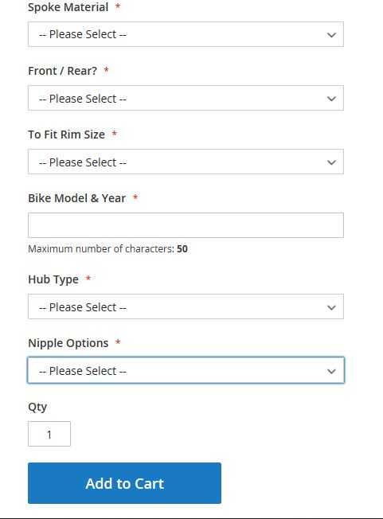Click the chevron arrow in To Fit Rim Size dropdown
Screen dimensions: 383x519
[331, 162]
